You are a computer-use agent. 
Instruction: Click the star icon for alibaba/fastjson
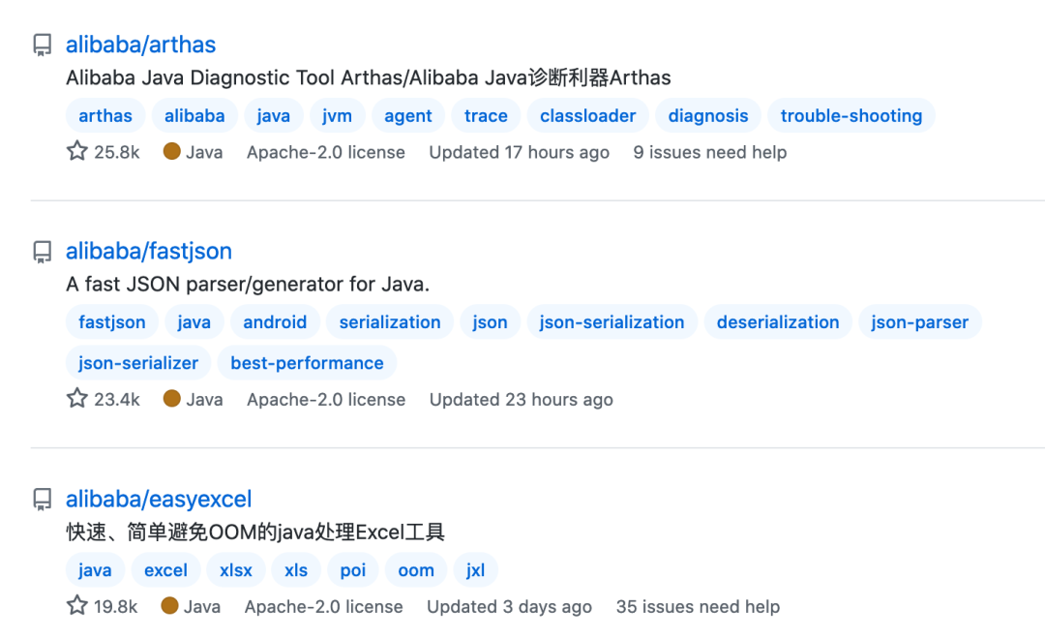click(77, 399)
